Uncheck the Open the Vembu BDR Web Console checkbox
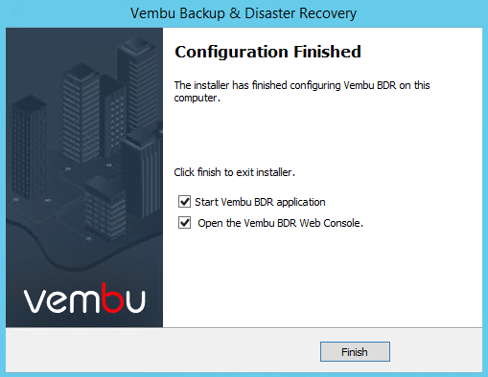The image size is (488, 377). (x=184, y=223)
